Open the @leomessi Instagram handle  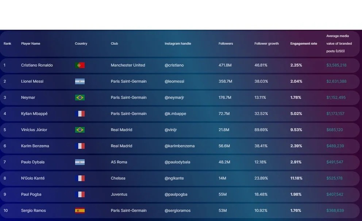pos(175,81)
